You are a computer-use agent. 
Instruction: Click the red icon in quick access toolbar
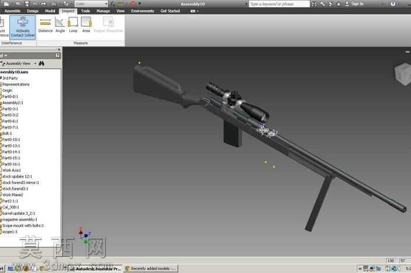click(133, 3)
